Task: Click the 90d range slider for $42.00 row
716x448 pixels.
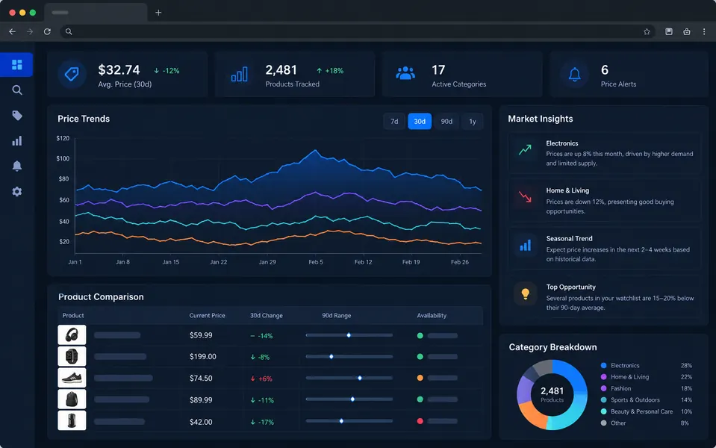Action: click(349, 421)
